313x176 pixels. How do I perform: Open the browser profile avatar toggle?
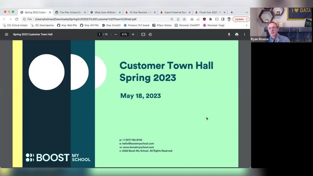(229, 19)
